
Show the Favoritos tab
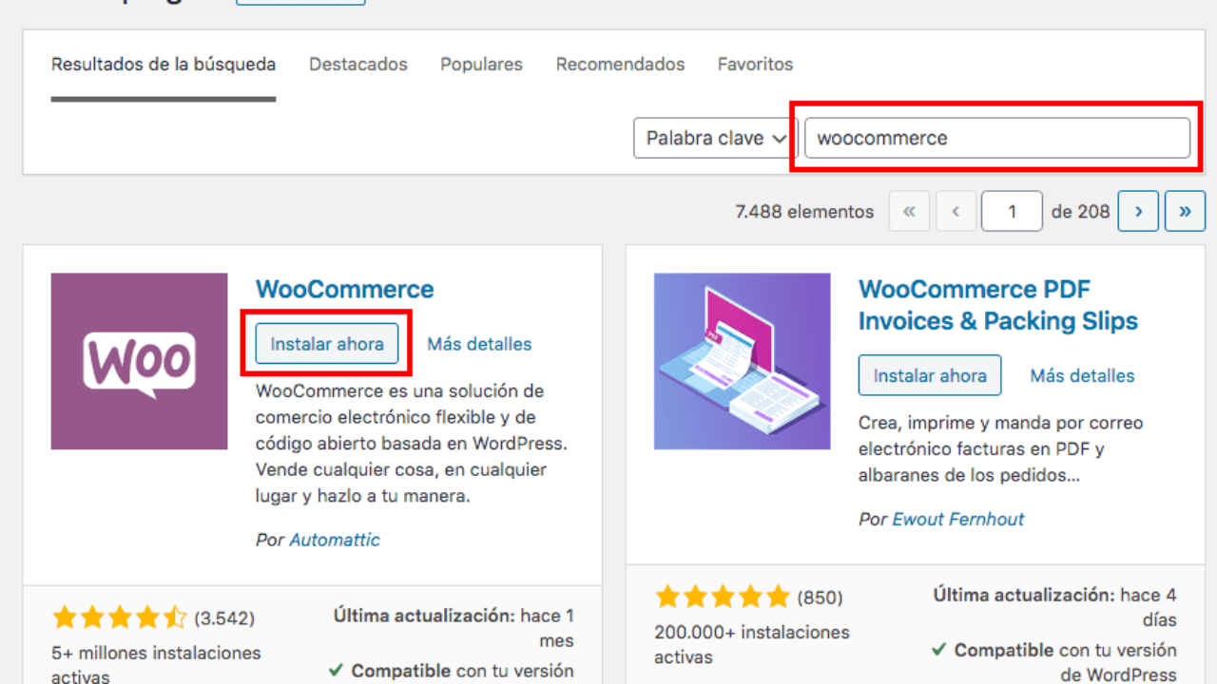click(x=755, y=65)
